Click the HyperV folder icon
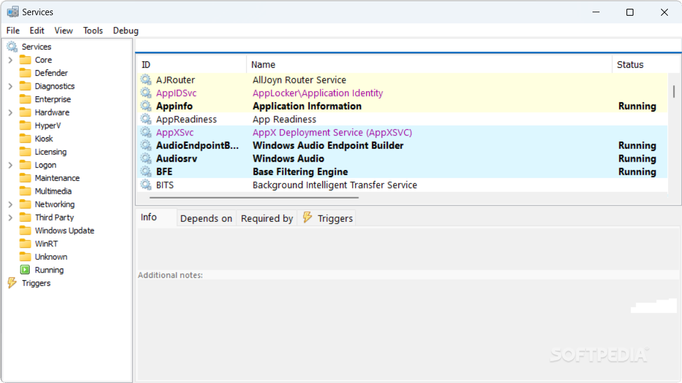The height and width of the screenshot is (383, 682). [x=25, y=125]
